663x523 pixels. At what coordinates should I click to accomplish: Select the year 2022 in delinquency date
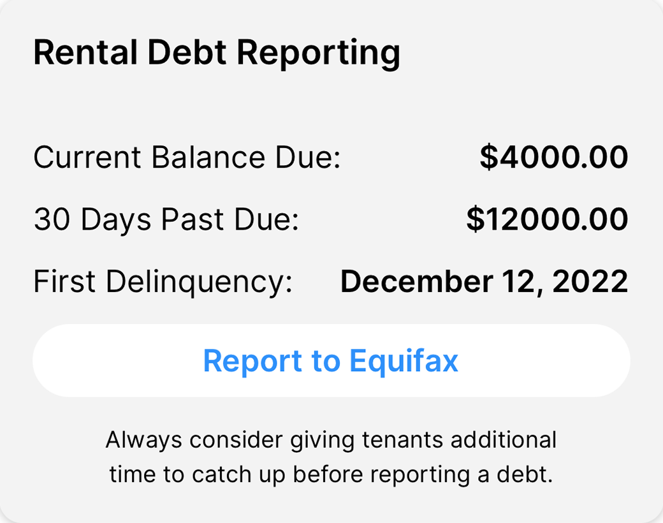click(x=590, y=282)
